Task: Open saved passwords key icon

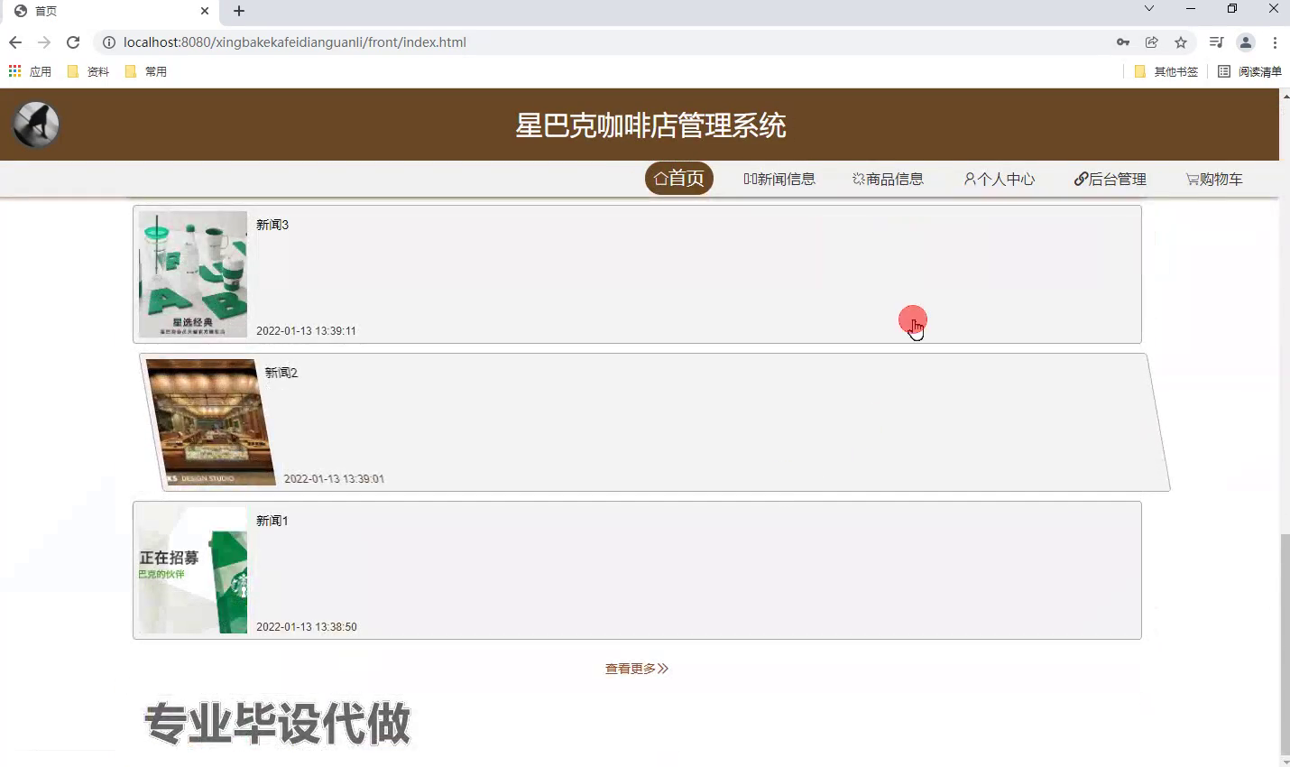Action: point(1123,42)
